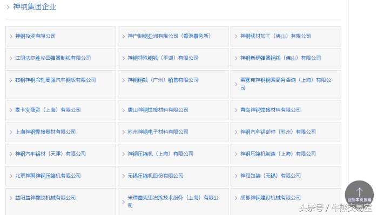
Task: Open the 神钢集团企业 section heading
Action: pos(35,6)
